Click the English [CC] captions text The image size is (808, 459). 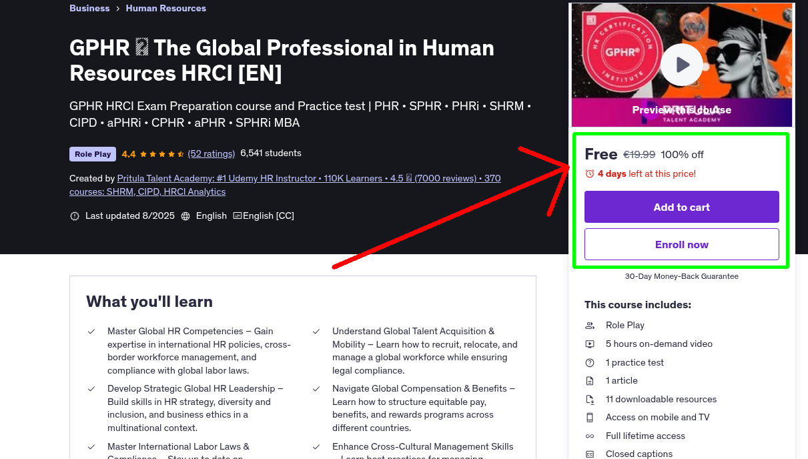click(x=268, y=216)
